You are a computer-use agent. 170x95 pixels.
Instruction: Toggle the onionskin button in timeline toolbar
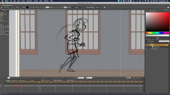pos(42,80)
